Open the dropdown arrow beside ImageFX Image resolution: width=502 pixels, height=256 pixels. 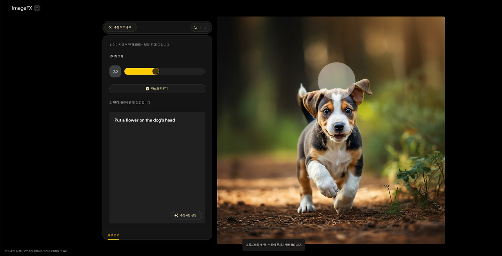(37, 8)
